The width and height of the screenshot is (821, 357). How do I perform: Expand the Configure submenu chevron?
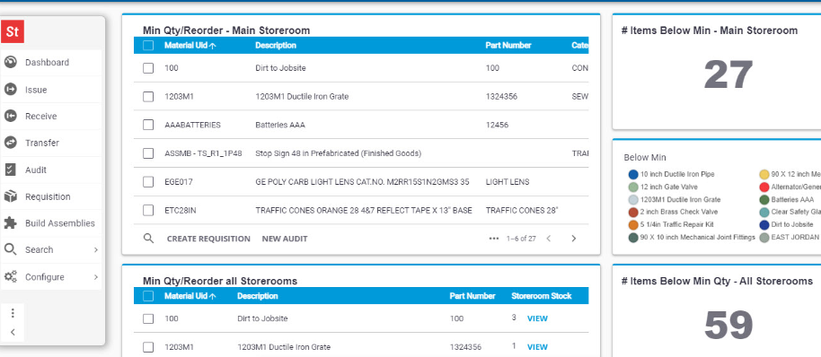tap(96, 277)
